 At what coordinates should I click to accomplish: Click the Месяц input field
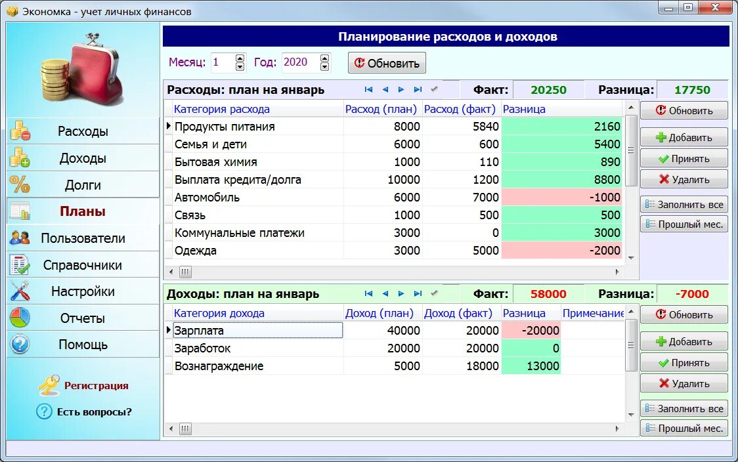point(223,62)
